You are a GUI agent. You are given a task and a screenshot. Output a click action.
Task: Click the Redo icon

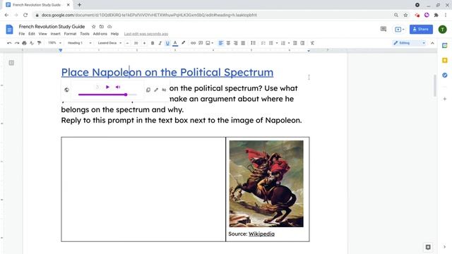point(17,43)
